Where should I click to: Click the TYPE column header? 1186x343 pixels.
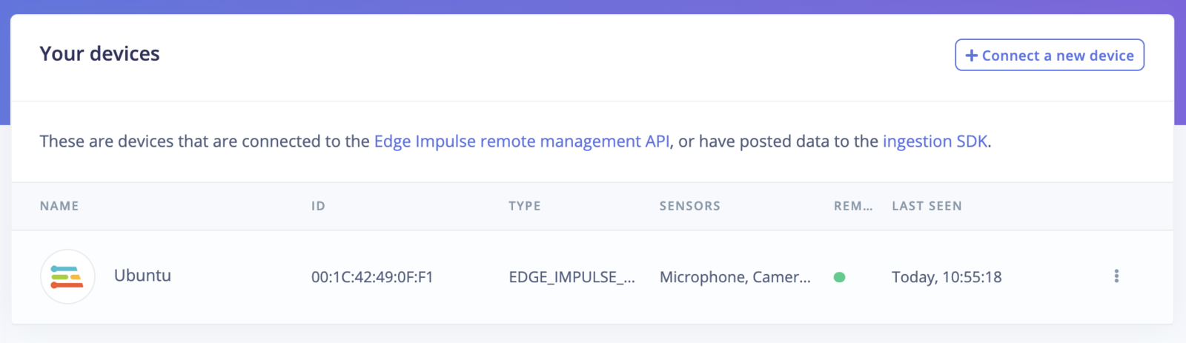(x=525, y=206)
